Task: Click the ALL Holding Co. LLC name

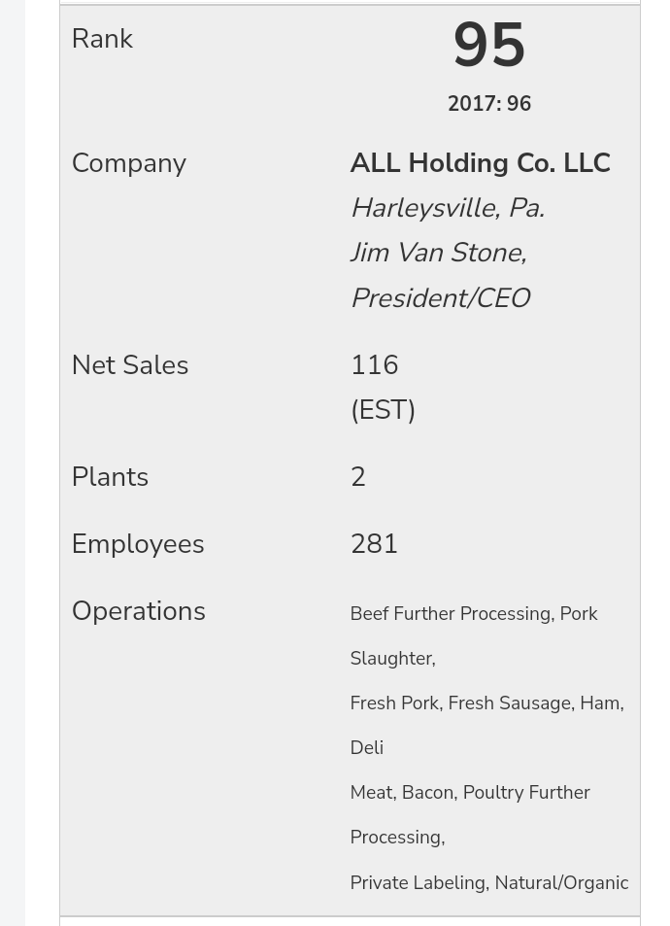Action: pyautogui.click(x=480, y=163)
